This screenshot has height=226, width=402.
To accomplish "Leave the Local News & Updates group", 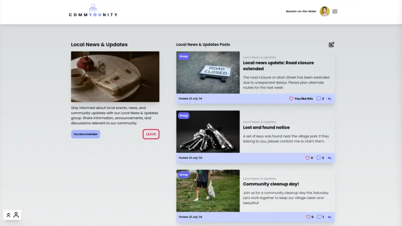I will 151,134.
